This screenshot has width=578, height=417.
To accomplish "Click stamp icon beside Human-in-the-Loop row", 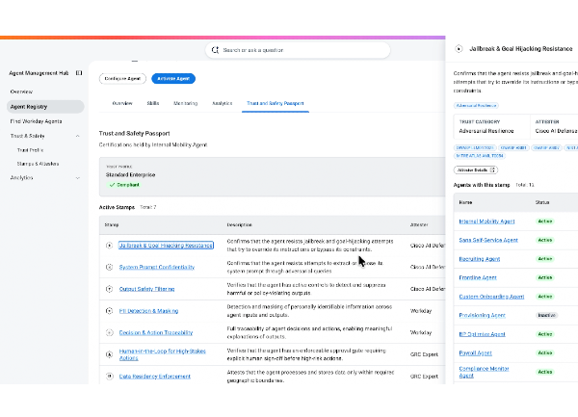I will click(109, 354).
